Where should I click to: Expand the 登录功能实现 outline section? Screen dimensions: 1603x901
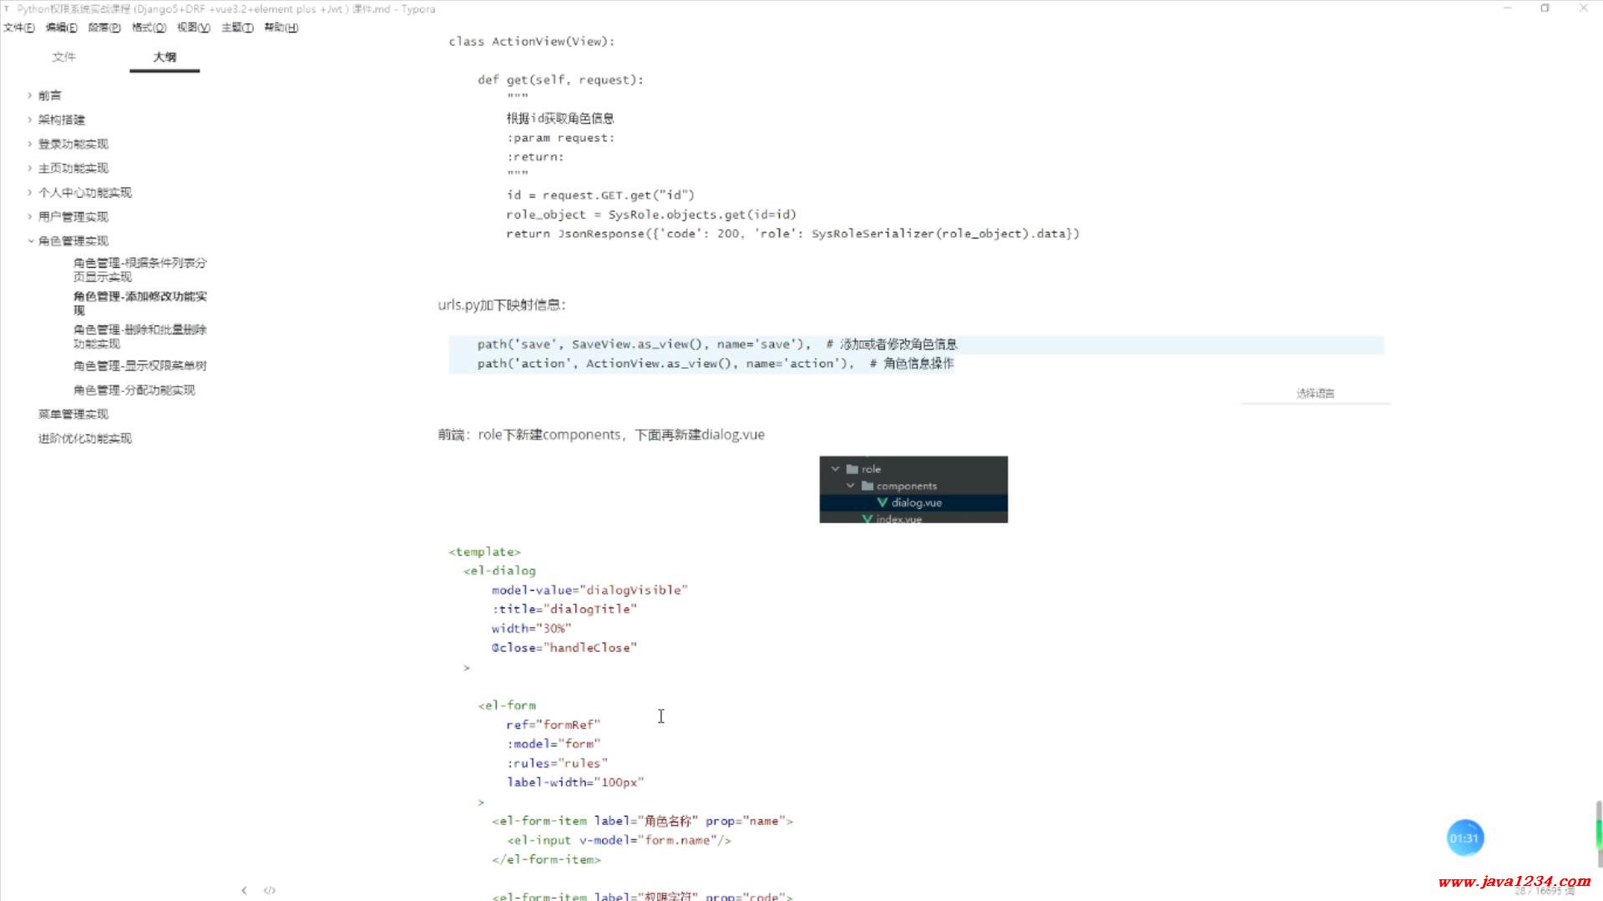point(30,144)
